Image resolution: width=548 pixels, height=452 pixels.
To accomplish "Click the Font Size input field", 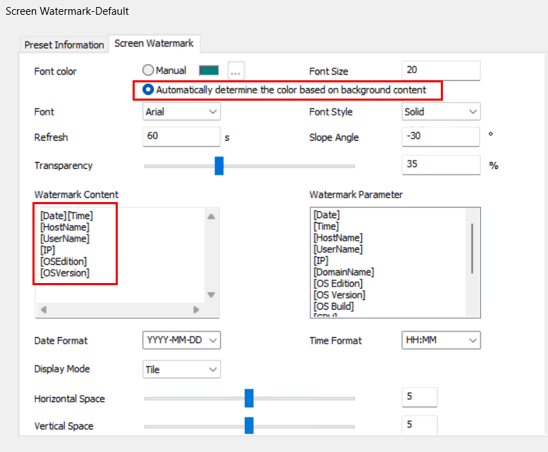I will click(x=441, y=70).
